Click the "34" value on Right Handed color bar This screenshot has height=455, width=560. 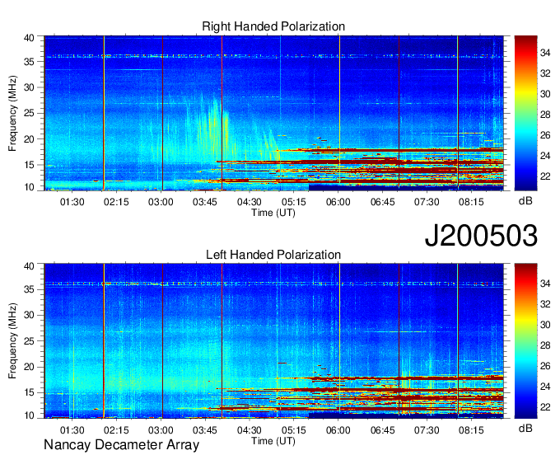click(x=545, y=53)
